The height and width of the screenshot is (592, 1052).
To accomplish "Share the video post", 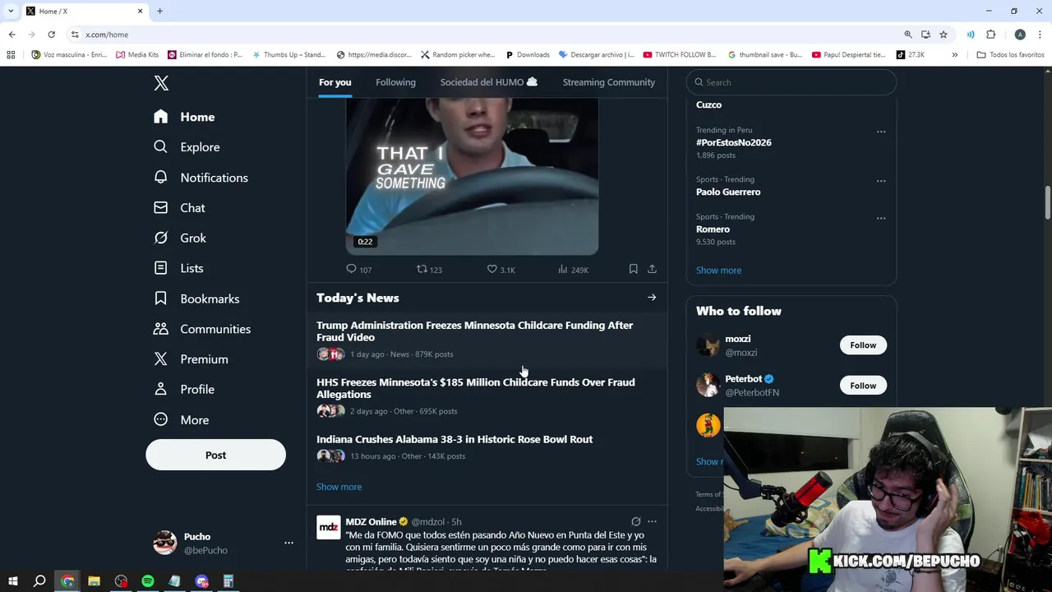I will click(652, 269).
